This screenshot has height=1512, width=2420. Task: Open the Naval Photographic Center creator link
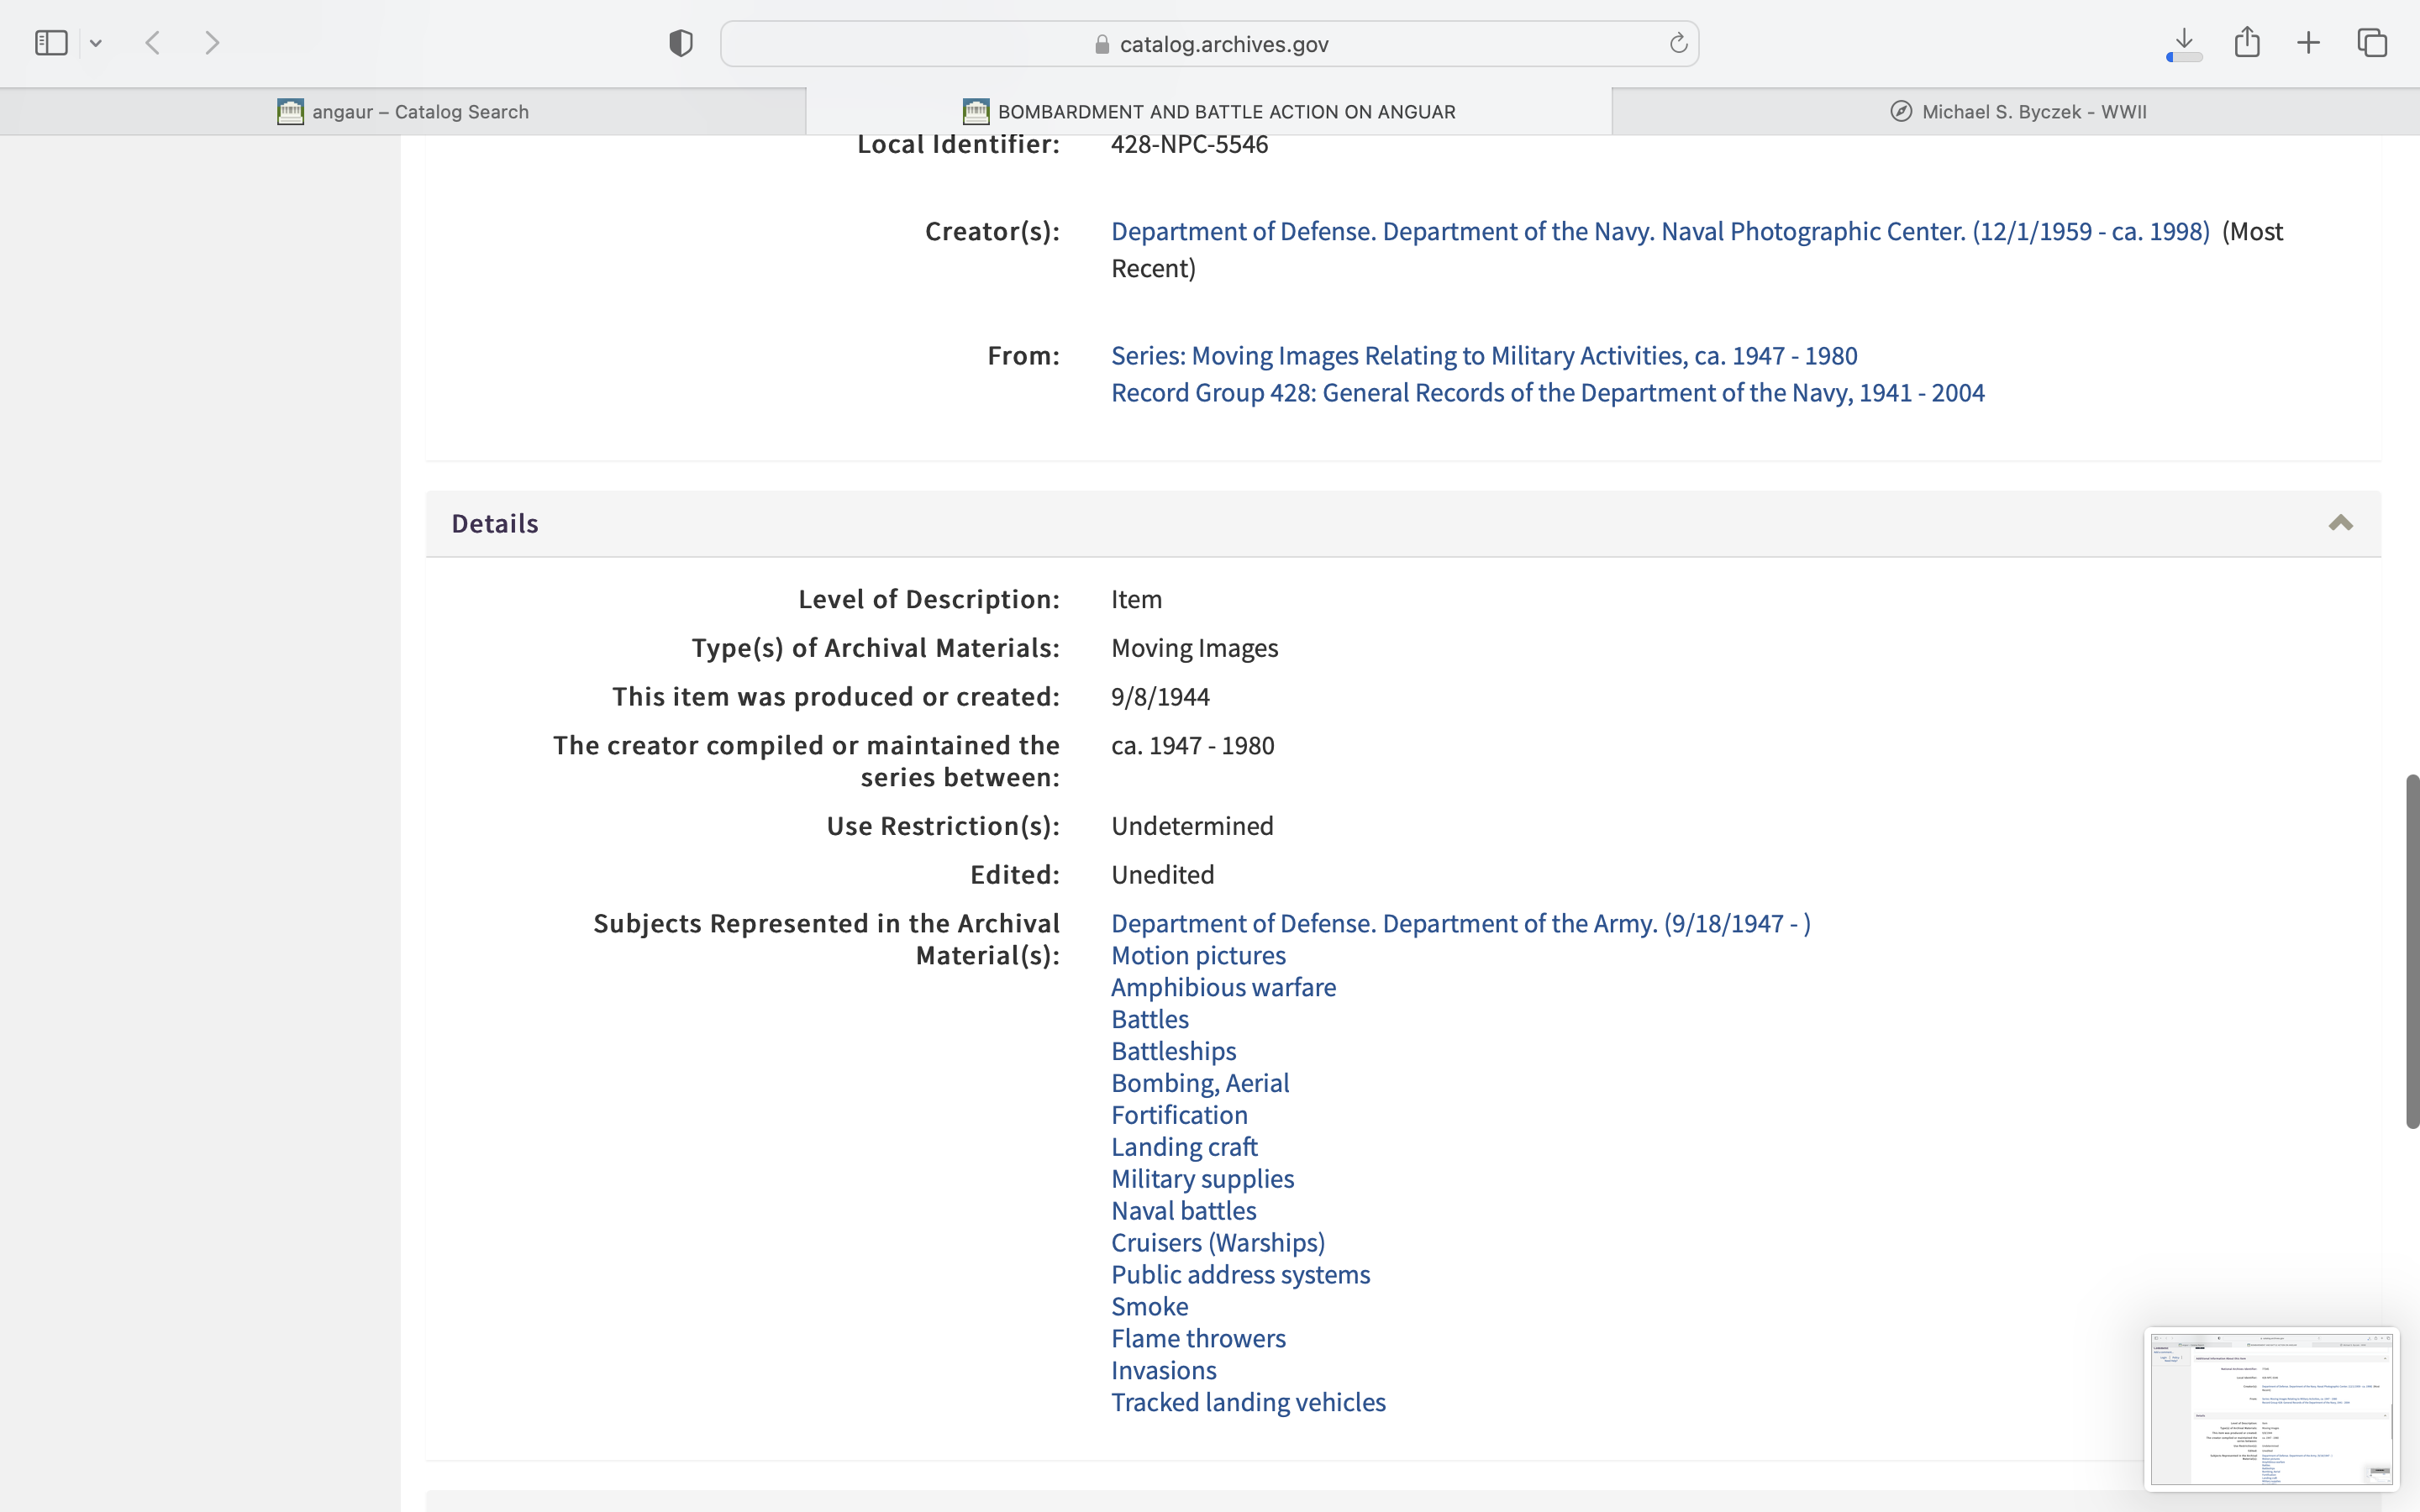[1659, 231]
